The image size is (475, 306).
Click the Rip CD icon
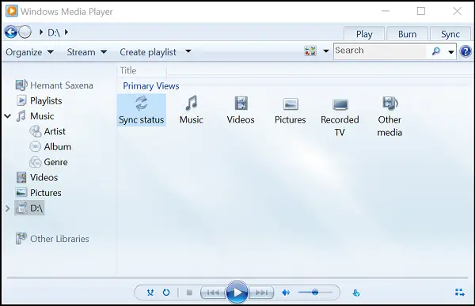pos(356,293)
